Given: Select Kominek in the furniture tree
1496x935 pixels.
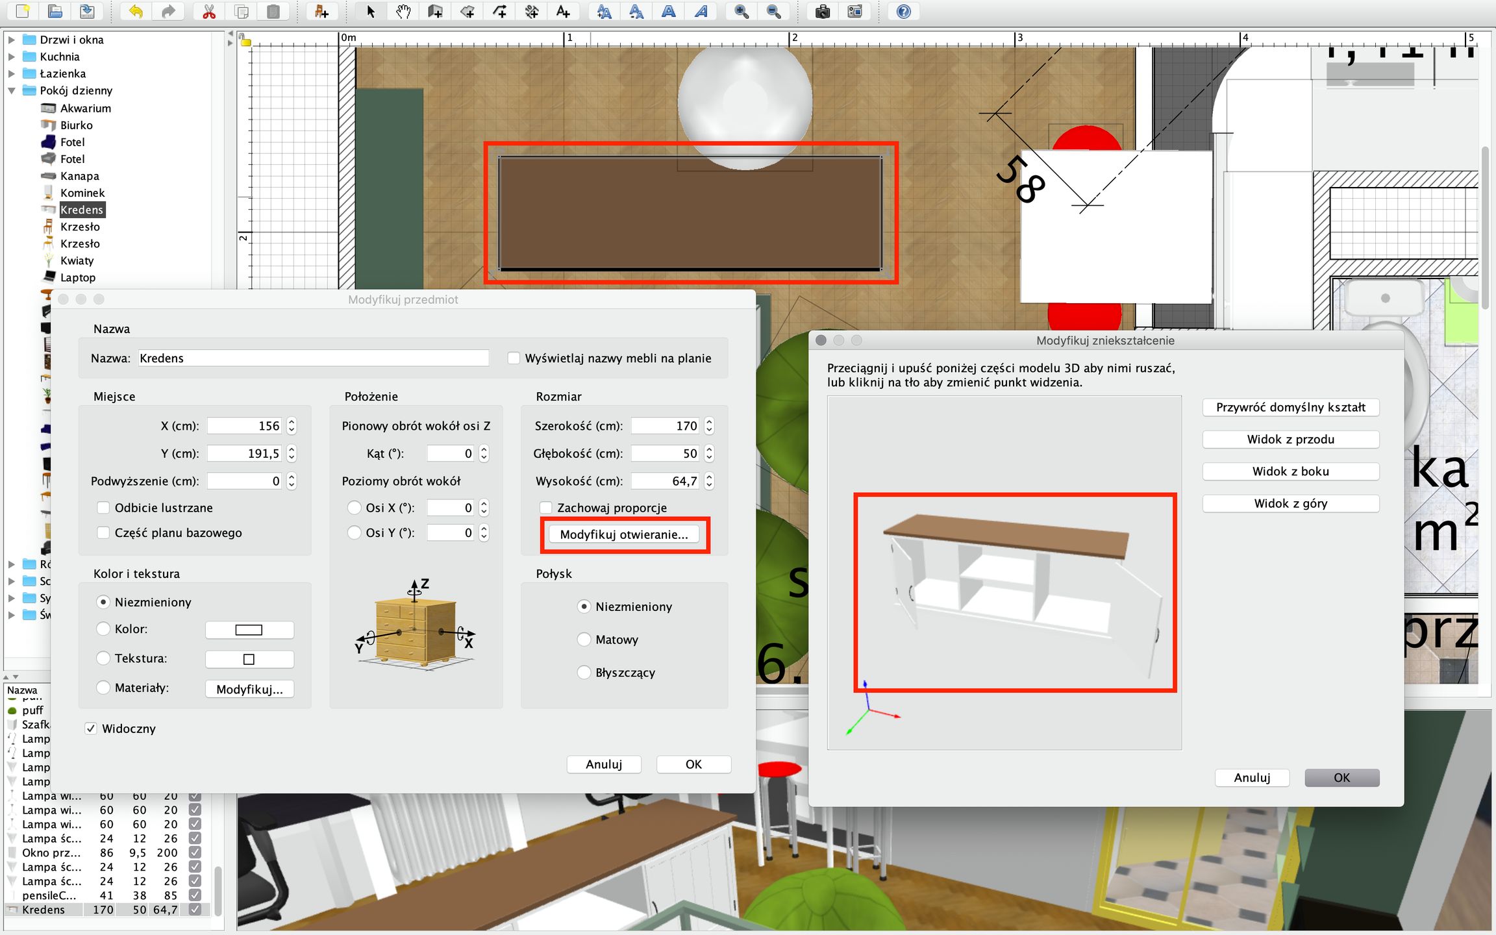Looking at the screenshot, I should pos(82,193).
